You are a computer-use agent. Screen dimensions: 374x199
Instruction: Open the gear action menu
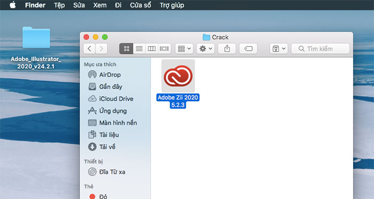205,49
